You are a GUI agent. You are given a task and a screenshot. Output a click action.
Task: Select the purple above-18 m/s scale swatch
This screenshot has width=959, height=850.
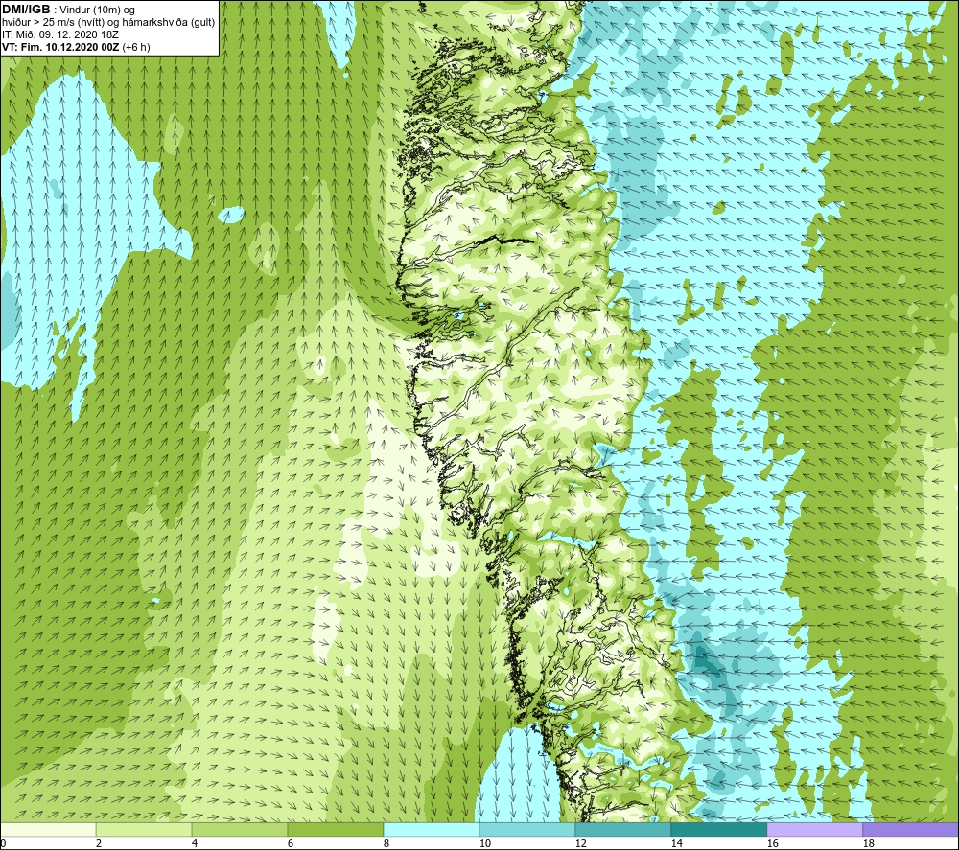[910, 830]
